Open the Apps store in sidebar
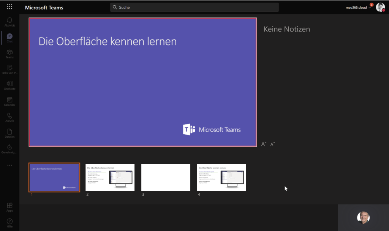This screenshot has width=389, height=231. pyautogui.click(x=9, y=207)
